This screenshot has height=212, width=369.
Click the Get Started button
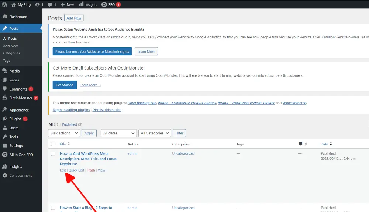pos(65,85)
